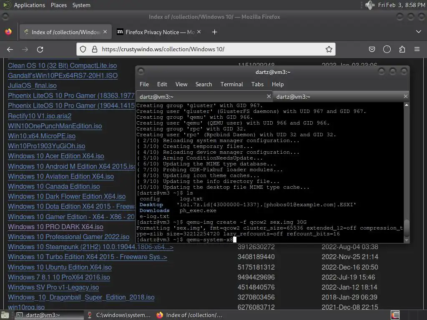This screenshot has height=320, width=427.
Task: Open Windows 10 Professional Gamer 2022.iso
Action: (69, 237)
